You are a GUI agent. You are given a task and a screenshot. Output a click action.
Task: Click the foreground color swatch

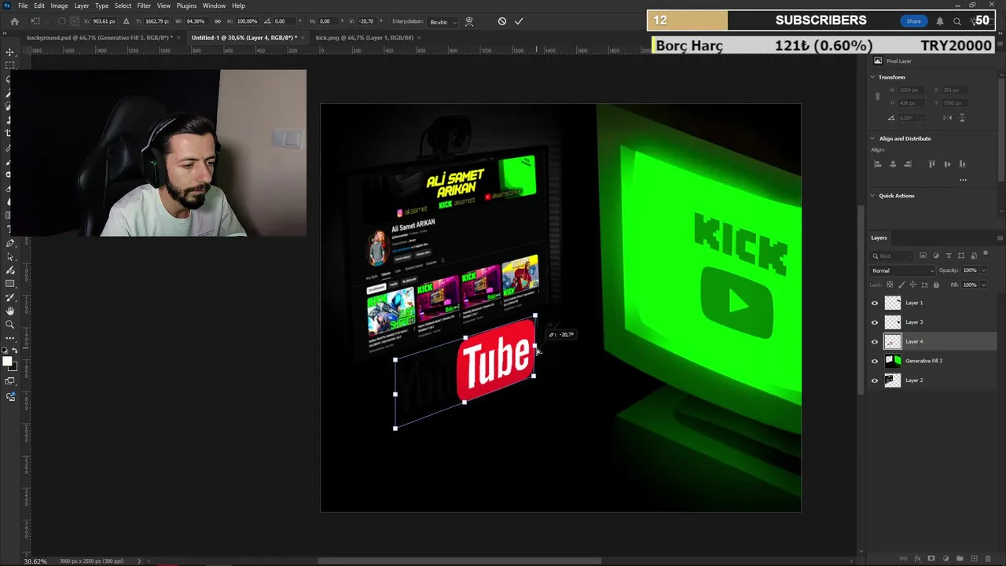point(7,362)
